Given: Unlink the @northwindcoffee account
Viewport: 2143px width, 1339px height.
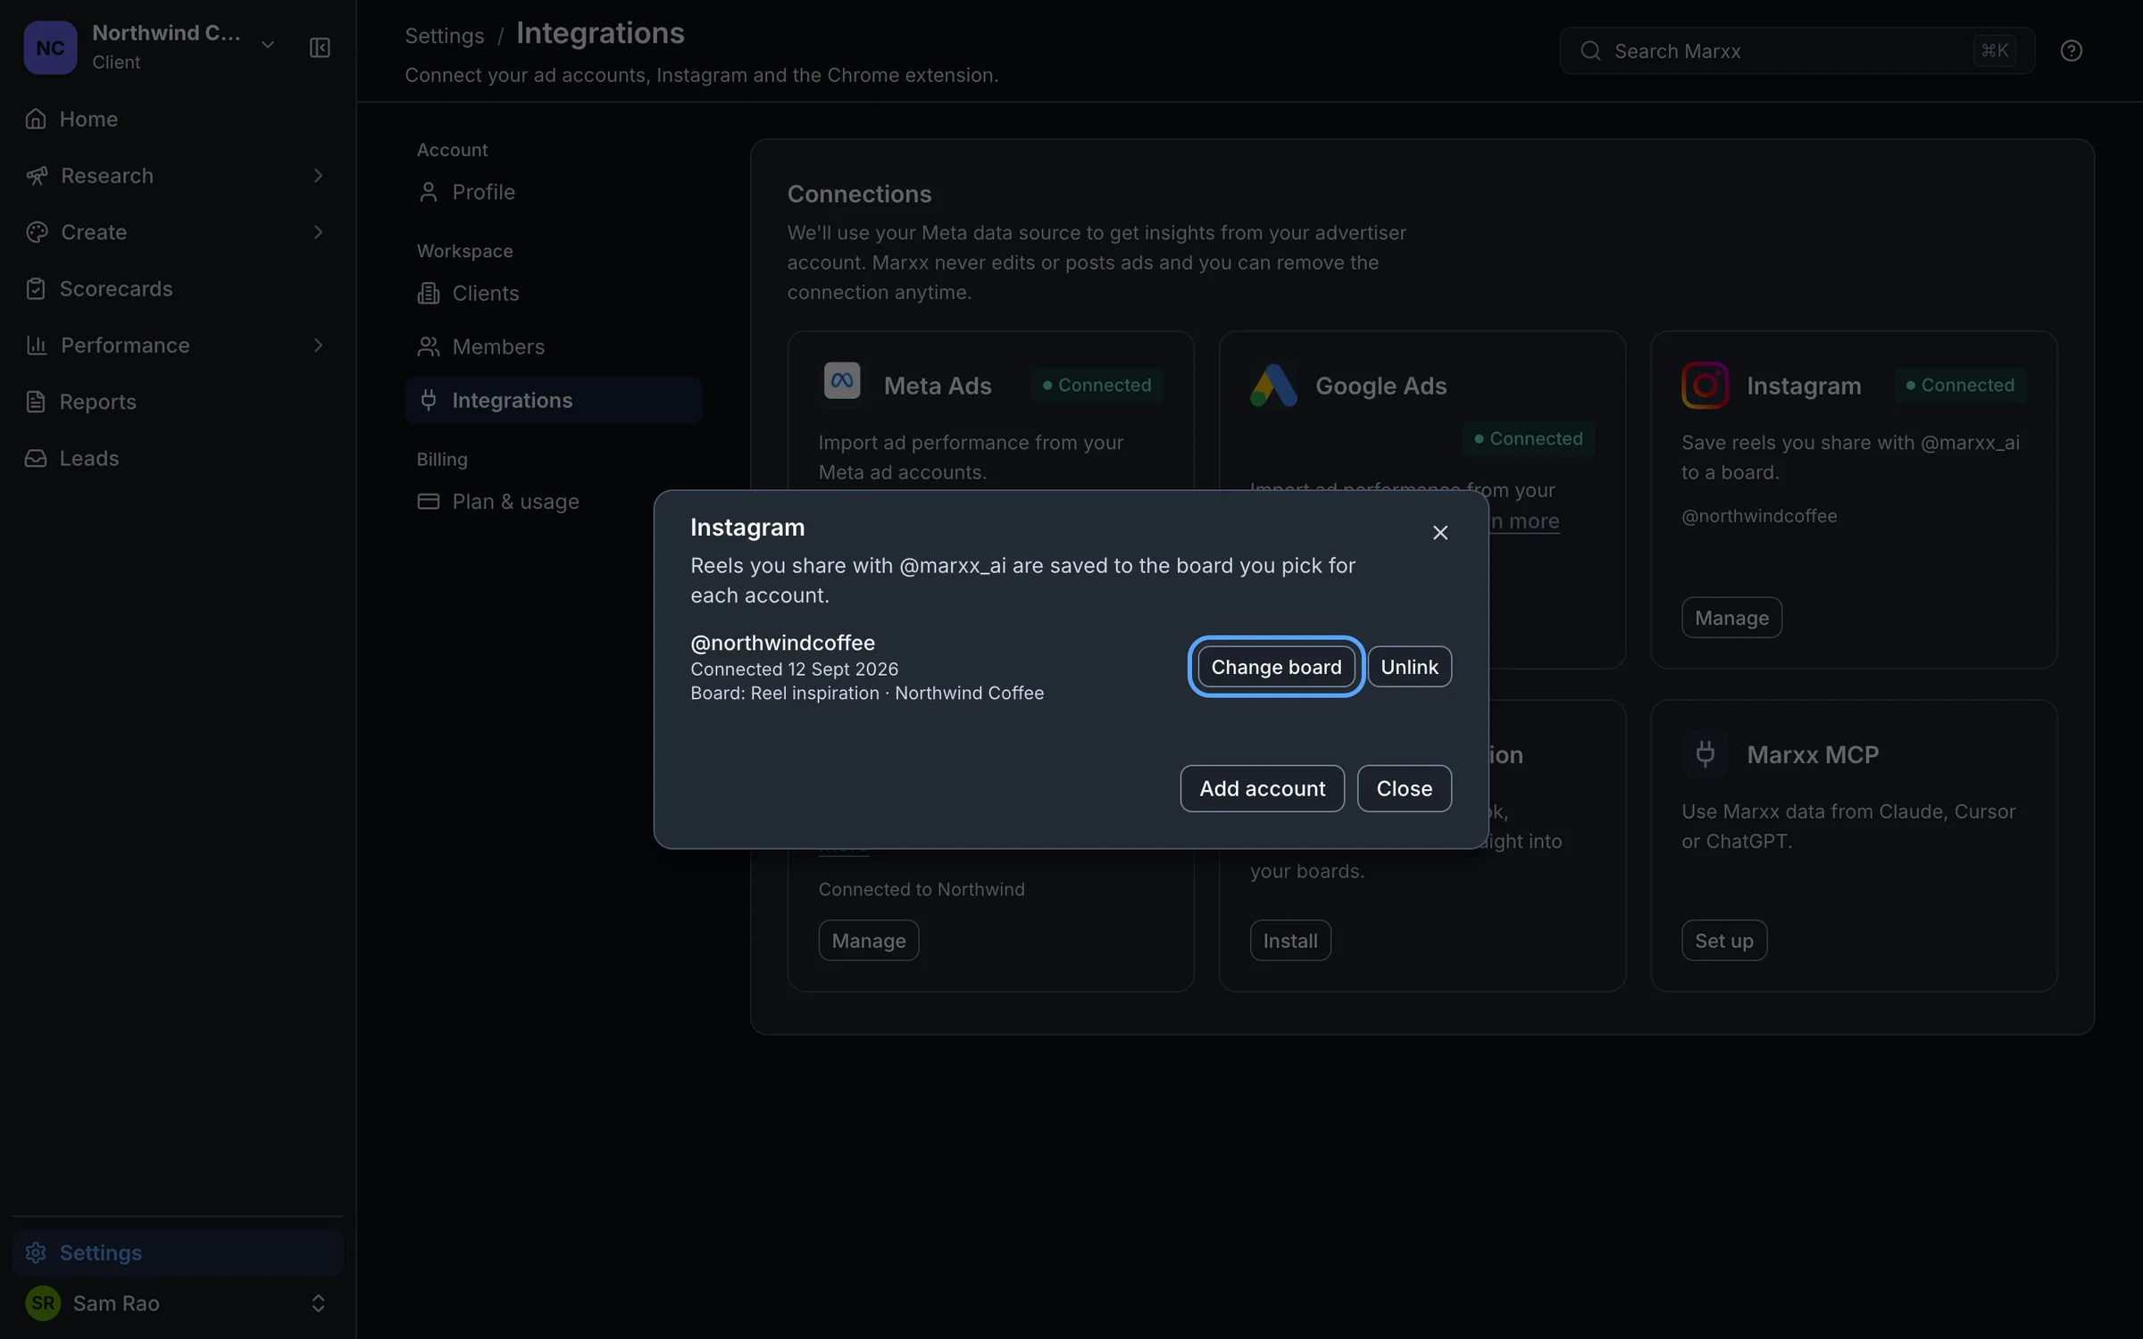Looking at the screenshot, I should [x=1409, y=667].
